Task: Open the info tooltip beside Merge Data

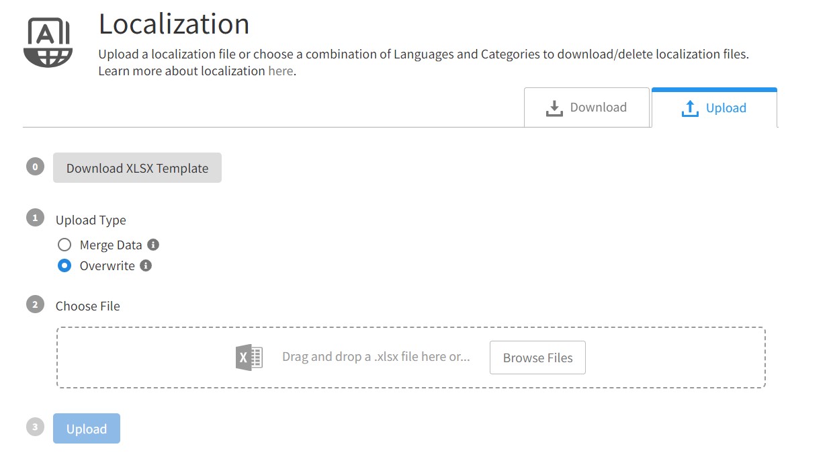Action: [x=155, y=245]
